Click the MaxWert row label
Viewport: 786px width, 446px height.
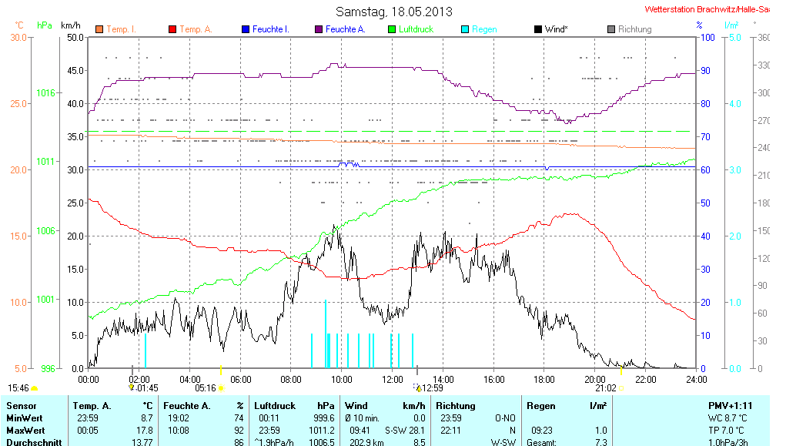click(x=25, y=430)
